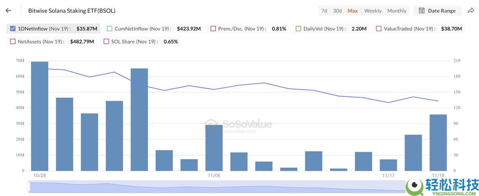479x196 pixels.
Task: Enable the CumNetInflow series checkbox
Action: [109, 29]
